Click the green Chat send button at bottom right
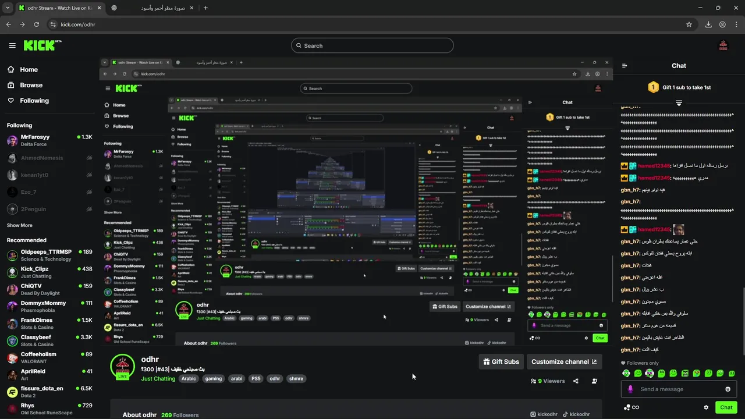Viewport: 745px width, 419px height. click(726, 407)
